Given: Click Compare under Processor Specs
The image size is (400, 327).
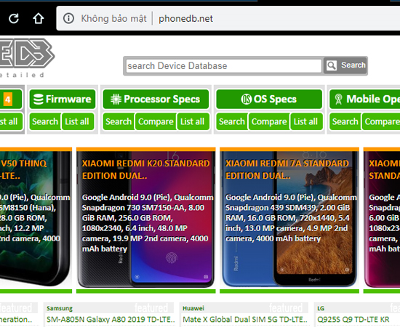Looking at the screenshot, I should (156, 121).
